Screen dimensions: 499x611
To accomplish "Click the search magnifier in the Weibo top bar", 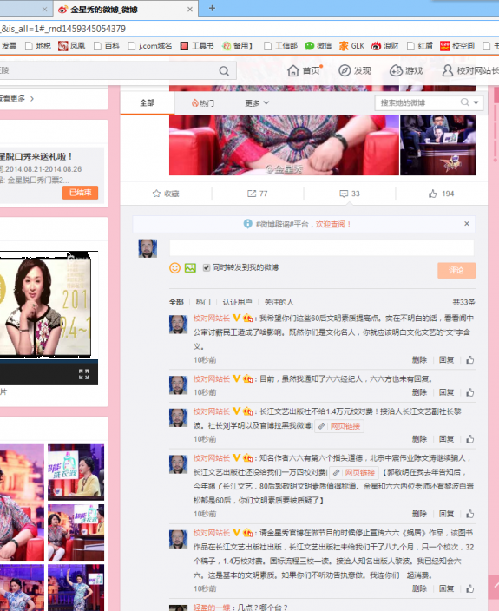I will point(224,71).
